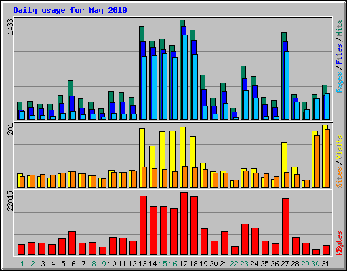Click day label 6 on the x-axis
This screenshot has width=347, height=271.
73,264
